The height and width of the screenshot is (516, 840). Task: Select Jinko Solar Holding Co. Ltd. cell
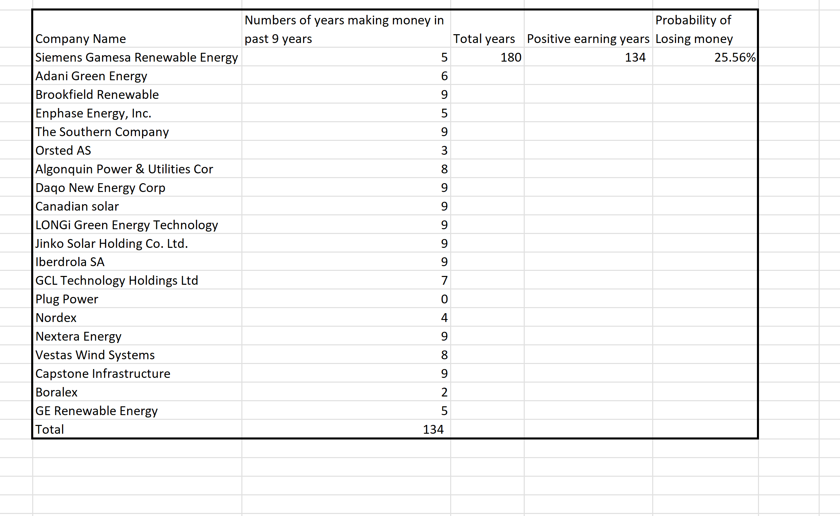pyautogui.click(x=137, y=243)
